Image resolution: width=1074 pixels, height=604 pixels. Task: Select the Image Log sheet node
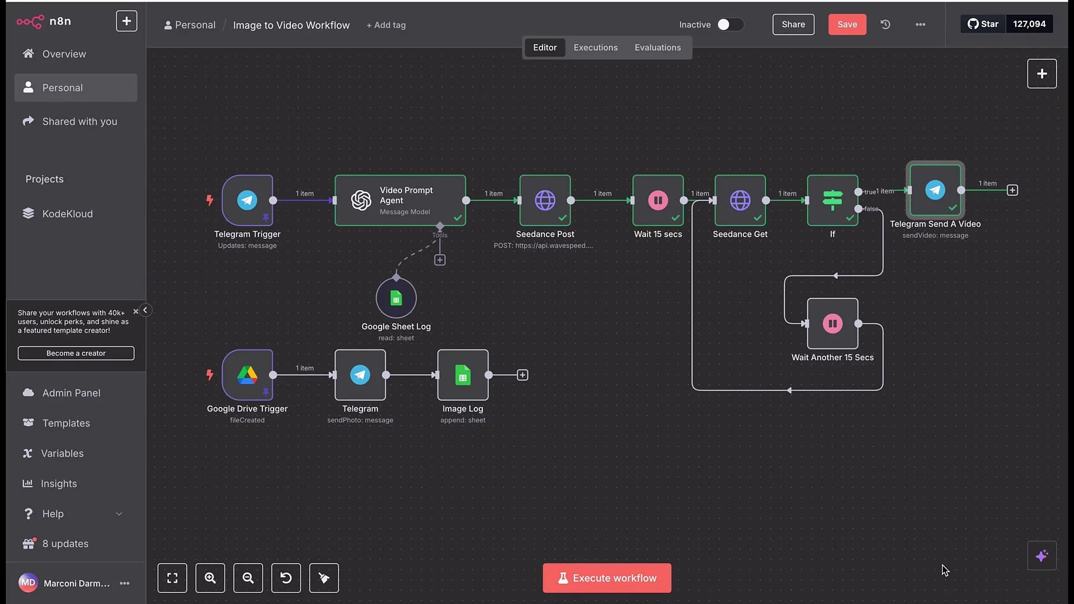(463, 375)
